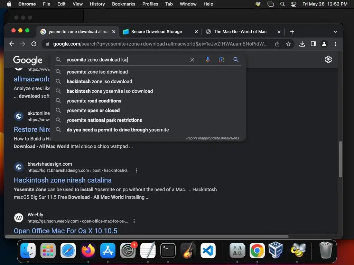Screen dimensions: 354x265
Task: Open macOS Control Center in menu bar
Action: (294, 4)
